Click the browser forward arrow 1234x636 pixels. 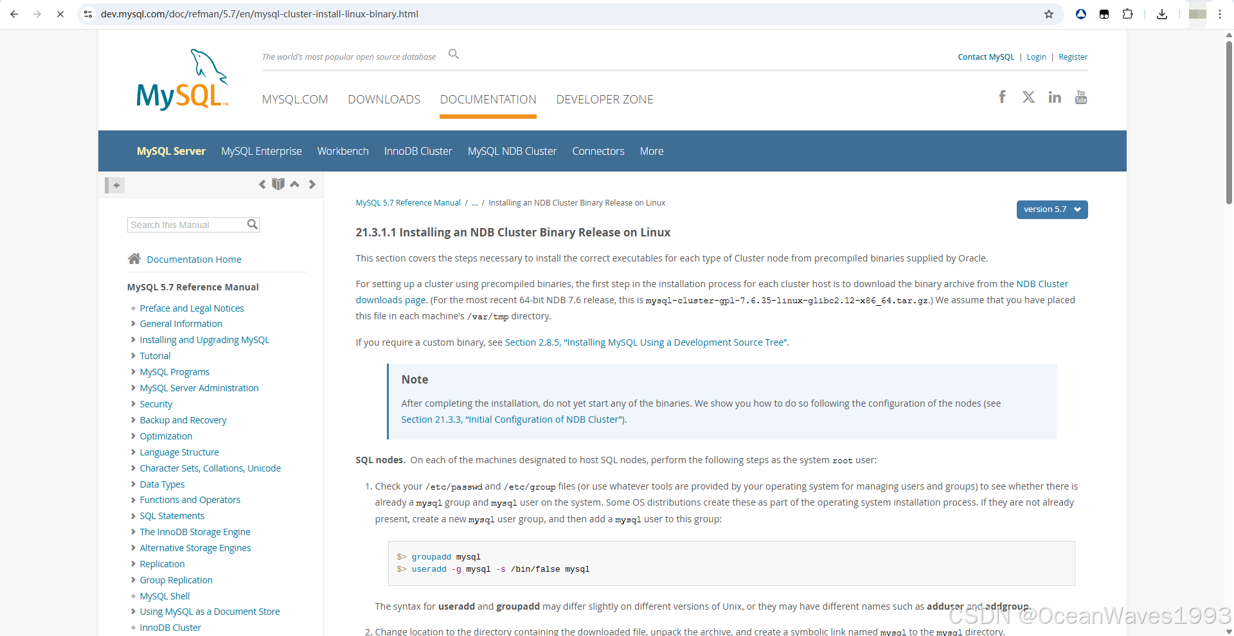point(37,14)
